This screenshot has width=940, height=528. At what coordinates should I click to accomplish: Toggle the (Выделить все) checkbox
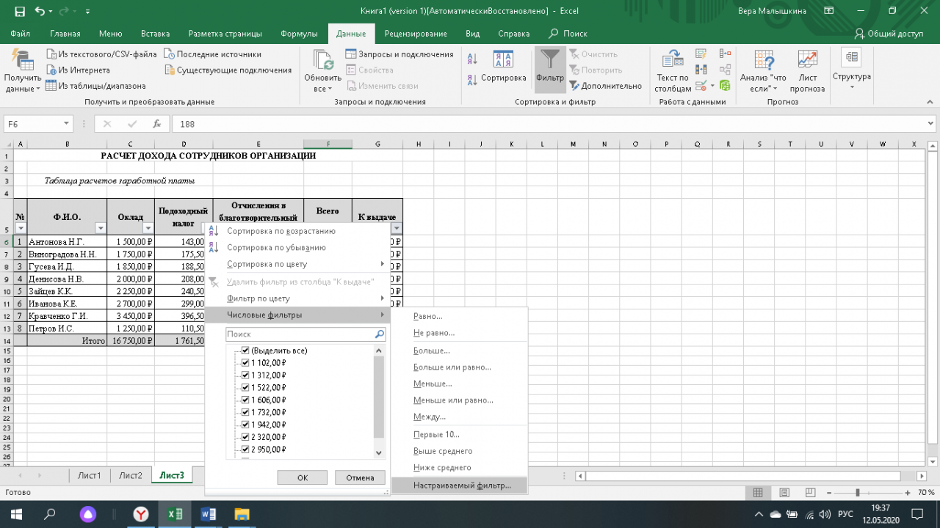coord(246,351)
